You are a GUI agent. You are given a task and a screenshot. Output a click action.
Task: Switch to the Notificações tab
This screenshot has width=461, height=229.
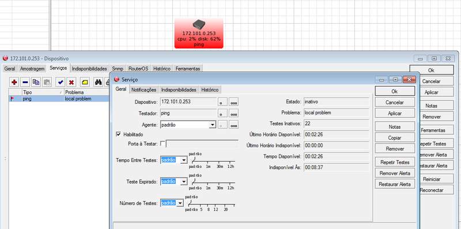(143, 89)
